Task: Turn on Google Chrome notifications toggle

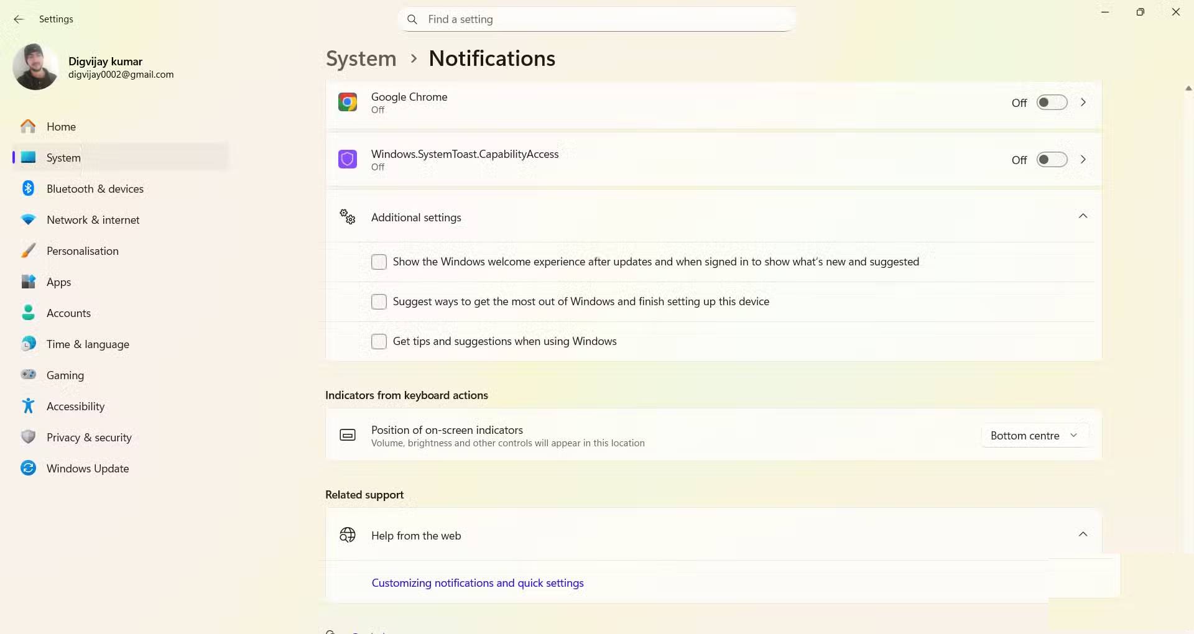Action: [x=1052, y=103]
